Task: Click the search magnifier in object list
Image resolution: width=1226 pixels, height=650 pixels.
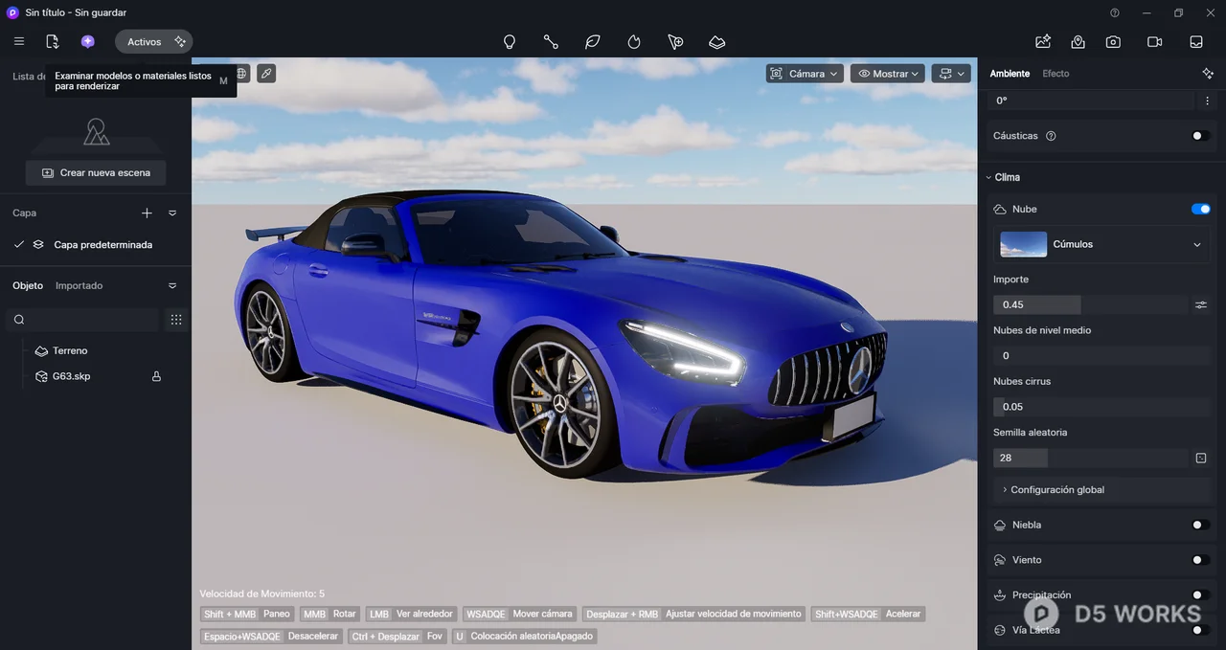Action: pos(19,320)
